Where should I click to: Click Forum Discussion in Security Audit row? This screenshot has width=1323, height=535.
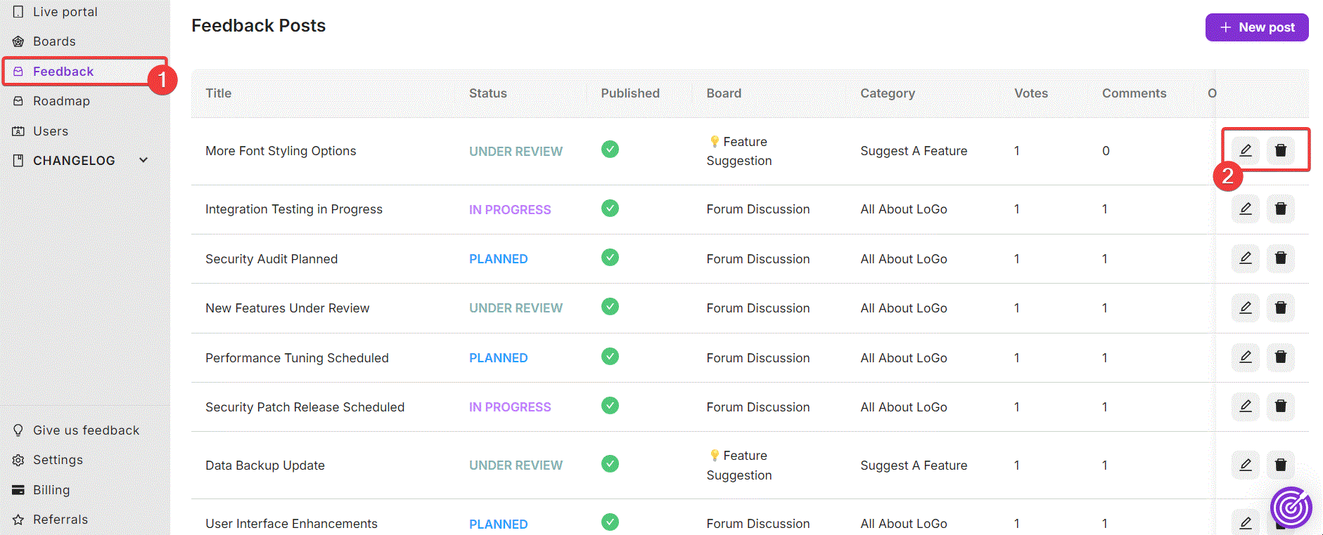tap(758, 259)
